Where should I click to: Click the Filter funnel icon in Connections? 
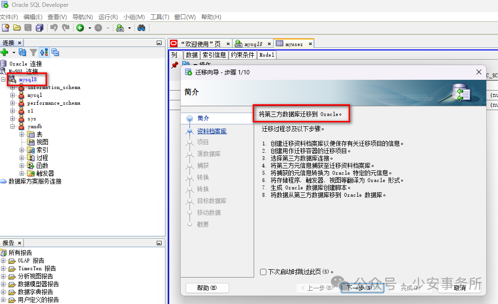[x=33, y=52]
